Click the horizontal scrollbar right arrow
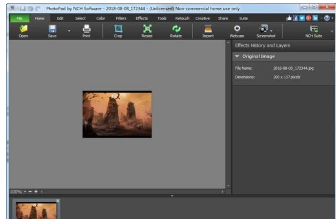 pos(222,192)
